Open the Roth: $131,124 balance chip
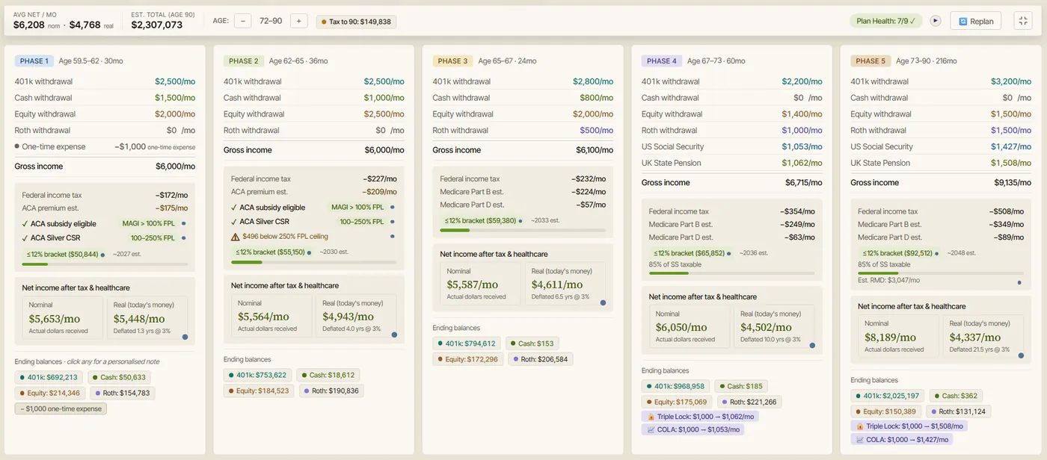1047x460 pixels. click(x=958, y=411)
